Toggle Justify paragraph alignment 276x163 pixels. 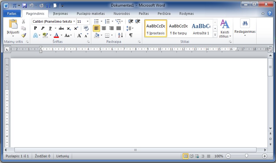point(119,28)
